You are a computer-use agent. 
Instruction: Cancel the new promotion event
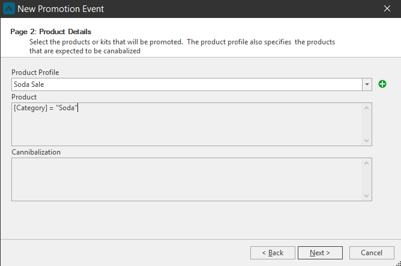tap(372, 253)
